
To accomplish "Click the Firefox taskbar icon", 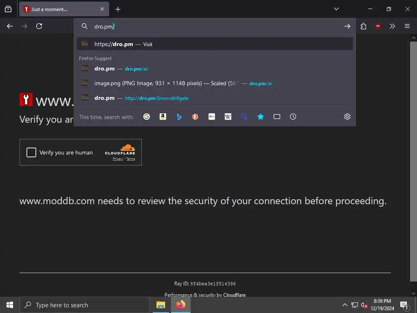I will [x=180, y=305].
